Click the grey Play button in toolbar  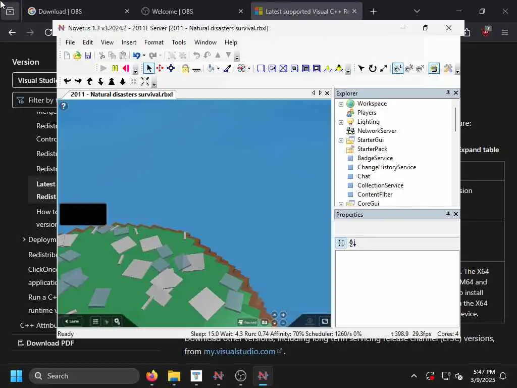point(104,68)
